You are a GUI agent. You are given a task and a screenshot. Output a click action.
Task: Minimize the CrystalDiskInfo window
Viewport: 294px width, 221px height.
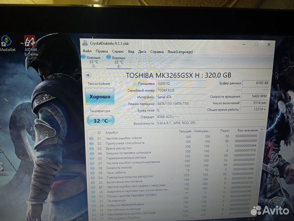(244, 44)
